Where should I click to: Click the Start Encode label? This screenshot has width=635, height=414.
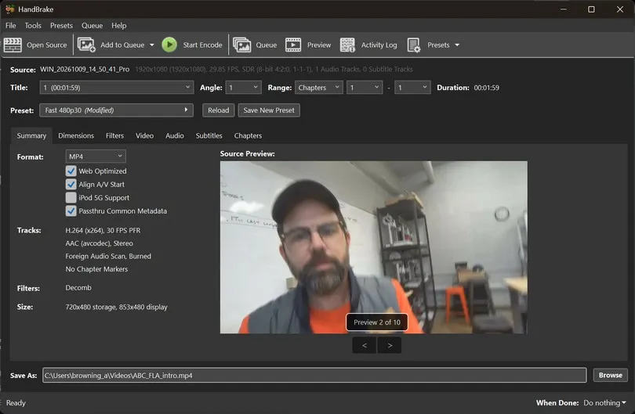[202, 45]
